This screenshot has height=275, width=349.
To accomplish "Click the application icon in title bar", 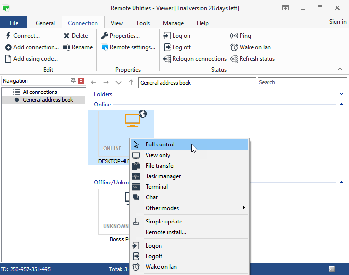I will tap(6, 8).
